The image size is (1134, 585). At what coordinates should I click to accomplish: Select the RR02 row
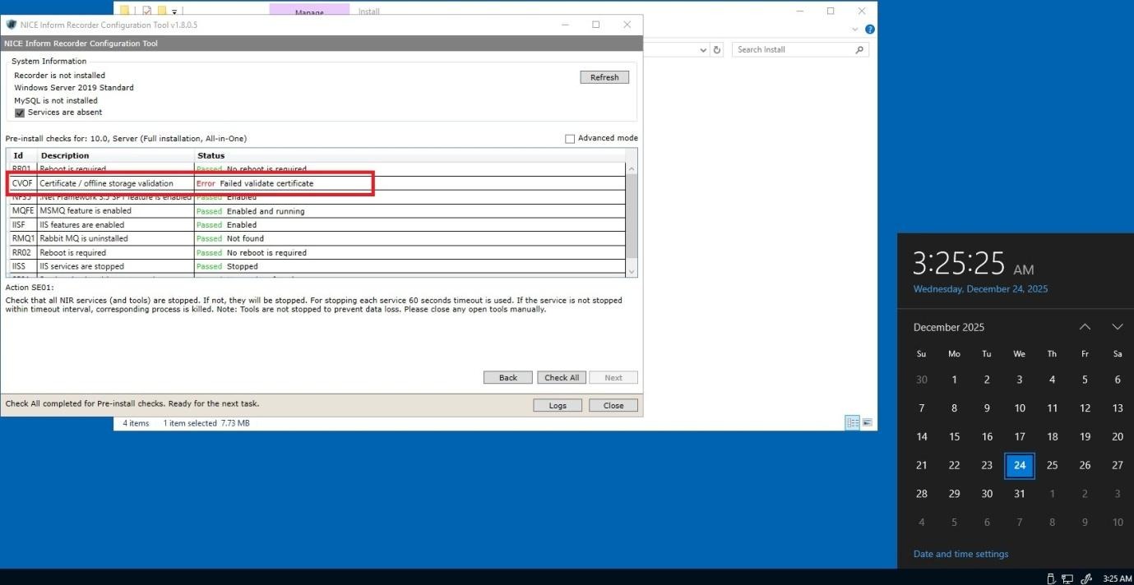pos(317,253)
